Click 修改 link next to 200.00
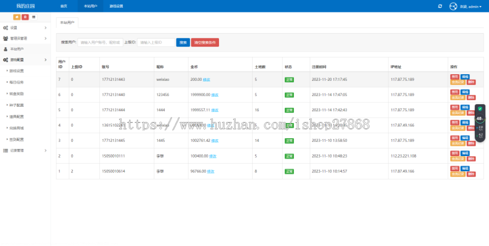The image size is (489, 246). pos(206,80)
